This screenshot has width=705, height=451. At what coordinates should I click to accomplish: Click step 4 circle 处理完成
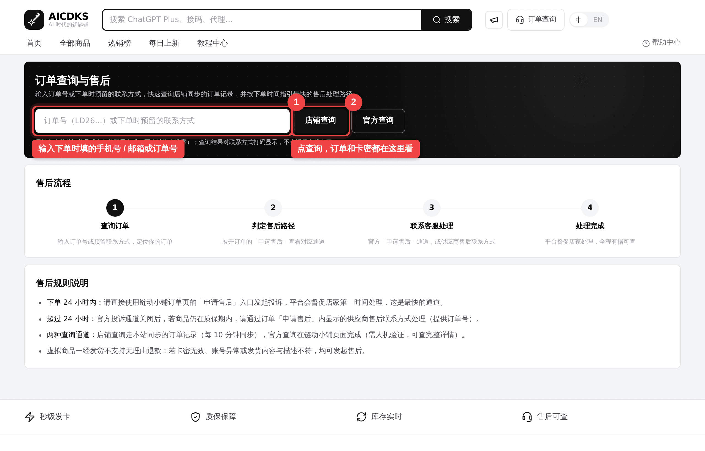click(x=590, y=208)
